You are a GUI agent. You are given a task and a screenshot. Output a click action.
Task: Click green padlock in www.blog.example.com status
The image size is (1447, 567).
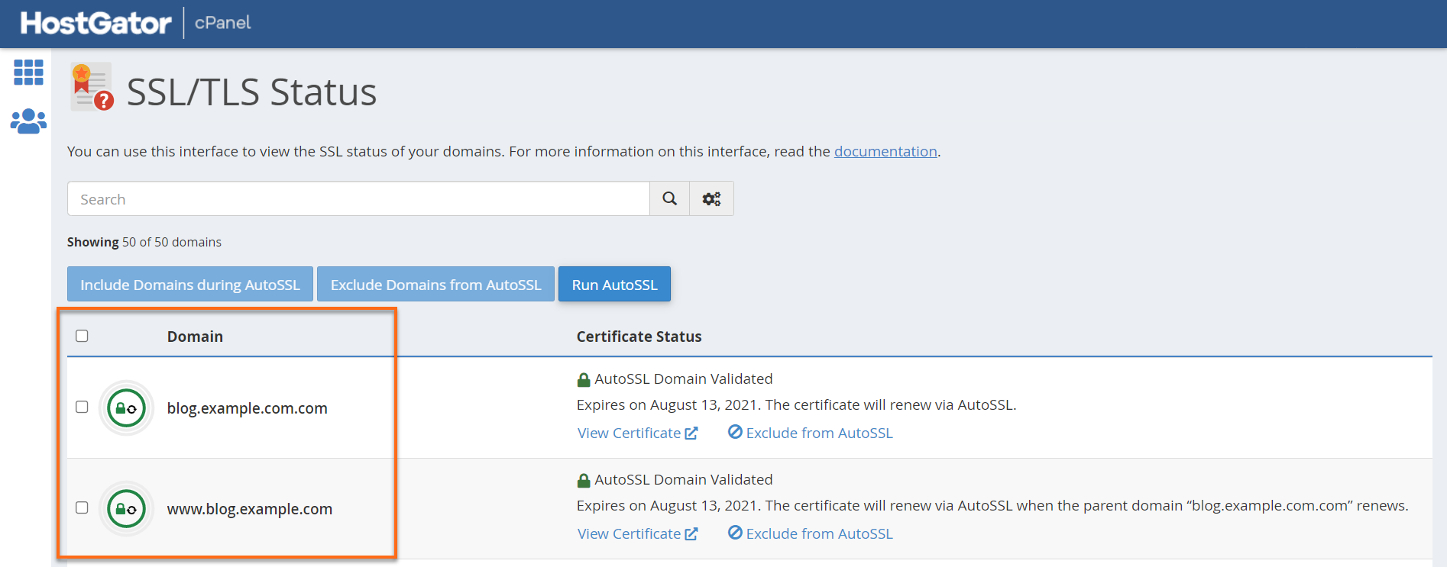(x=584, y=480)
